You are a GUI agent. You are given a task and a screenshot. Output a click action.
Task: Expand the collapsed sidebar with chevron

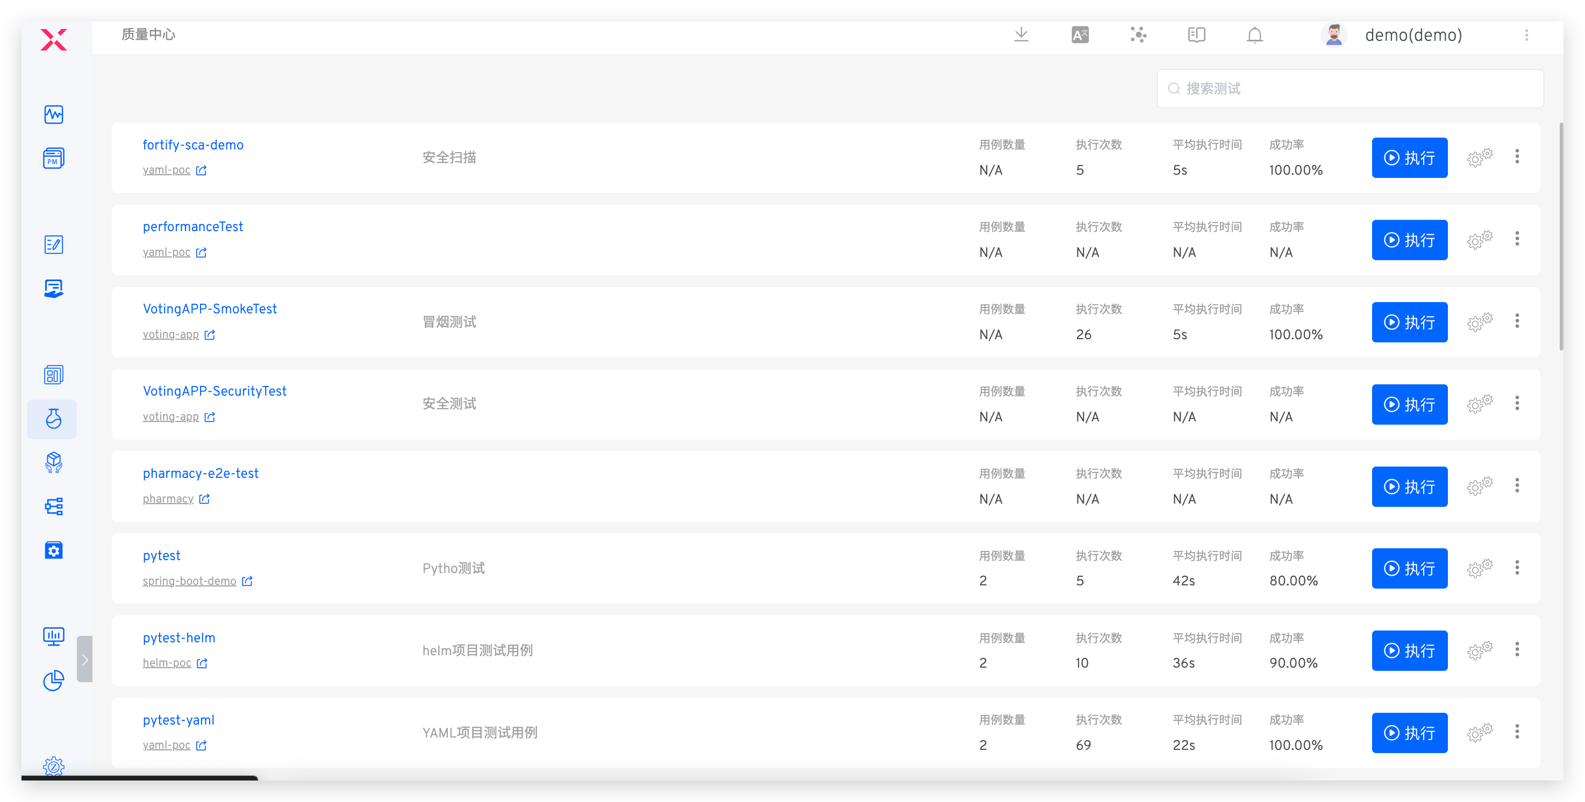85,660
